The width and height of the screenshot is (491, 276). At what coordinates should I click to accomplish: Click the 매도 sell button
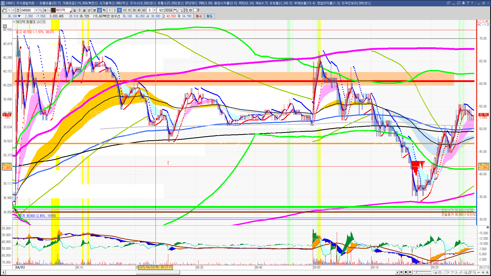pos(210,16)
